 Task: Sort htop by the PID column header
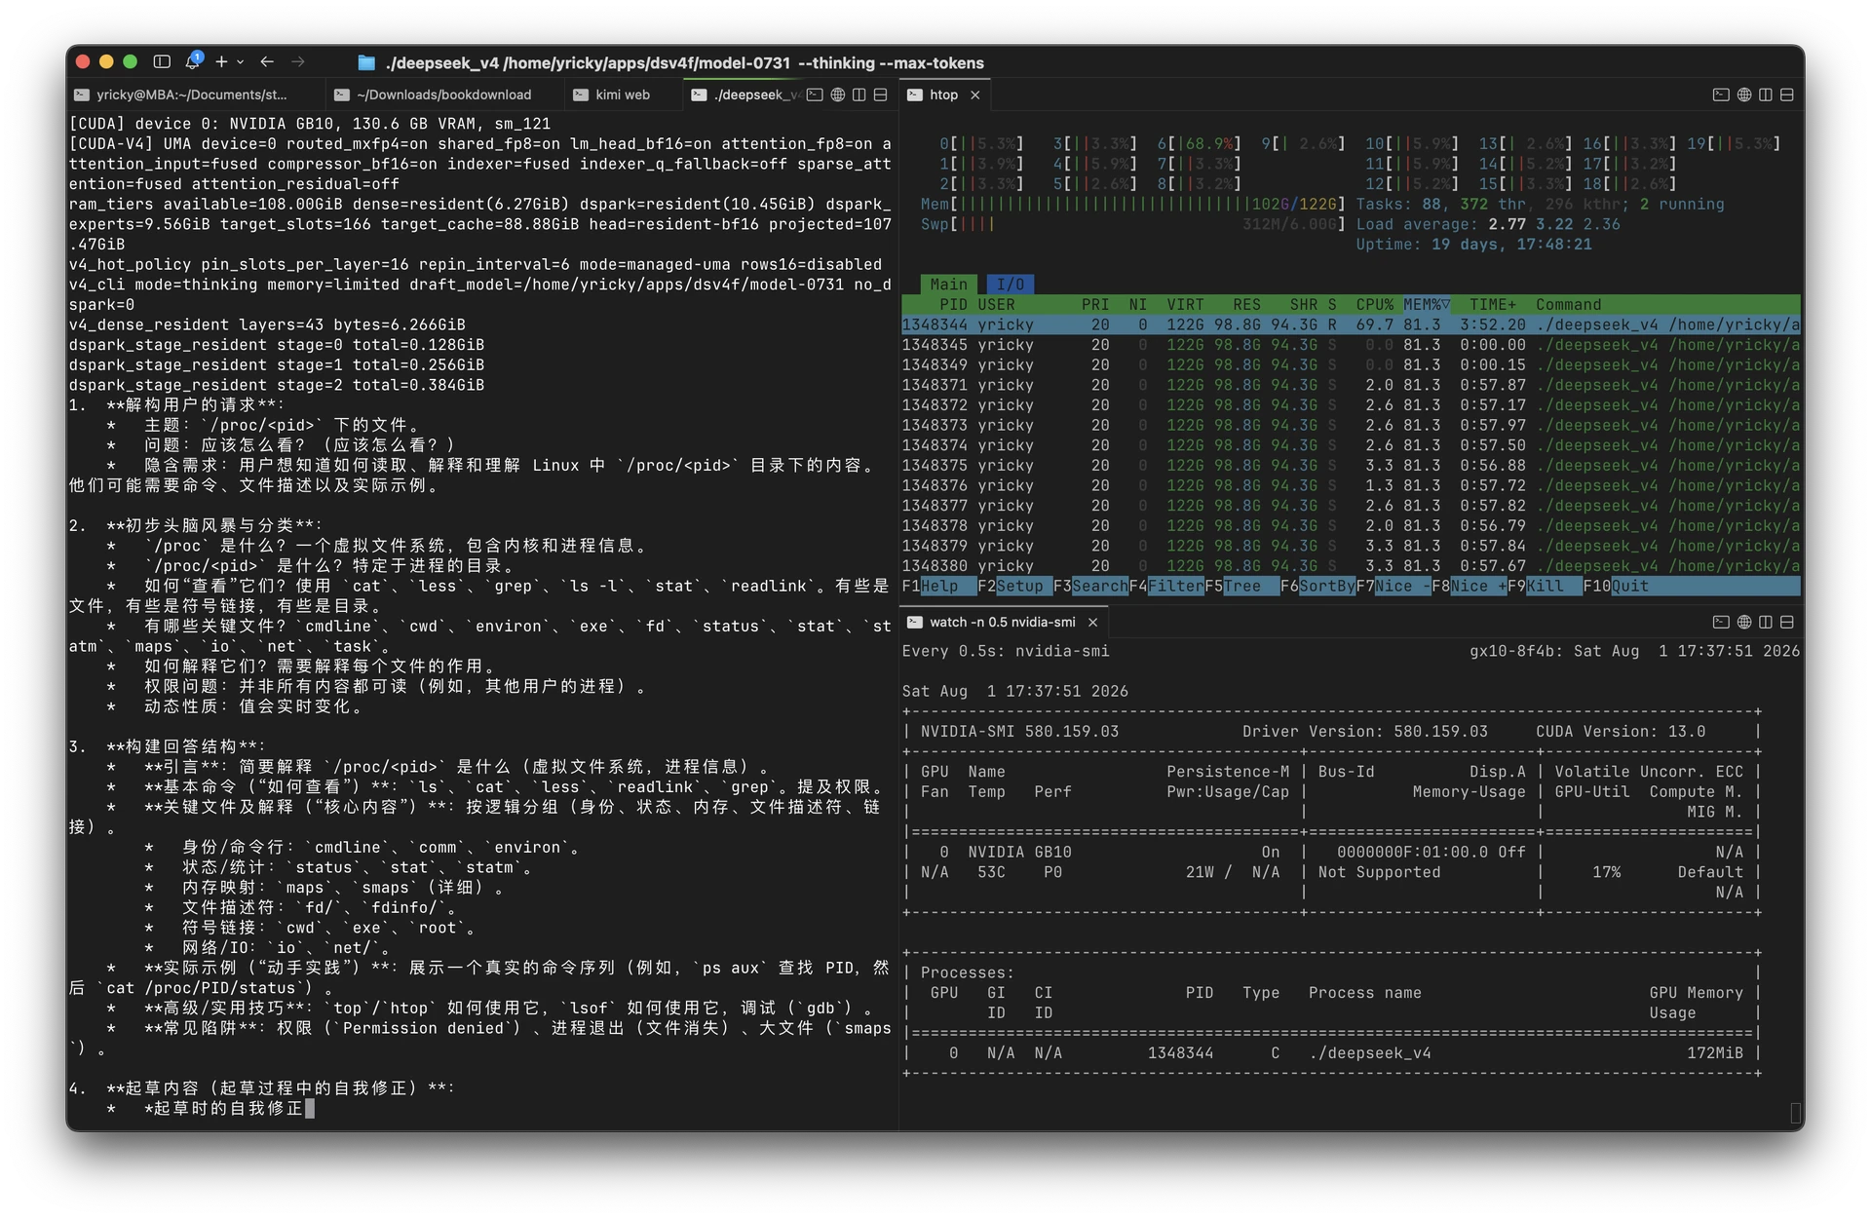[x=953, y=304]
